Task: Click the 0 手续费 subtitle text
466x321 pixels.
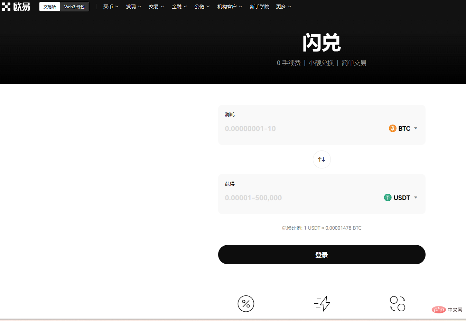Action: pos(289,63)
